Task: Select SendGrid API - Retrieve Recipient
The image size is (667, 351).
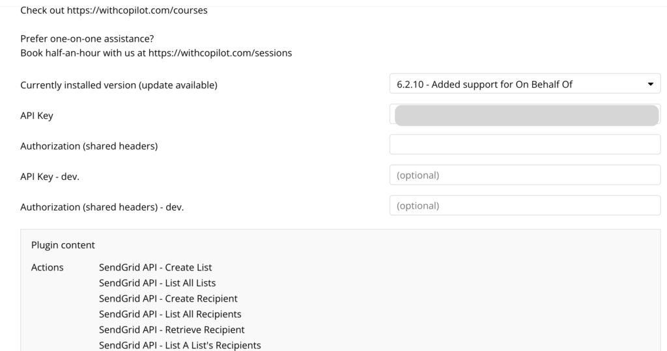Action: 171,330
